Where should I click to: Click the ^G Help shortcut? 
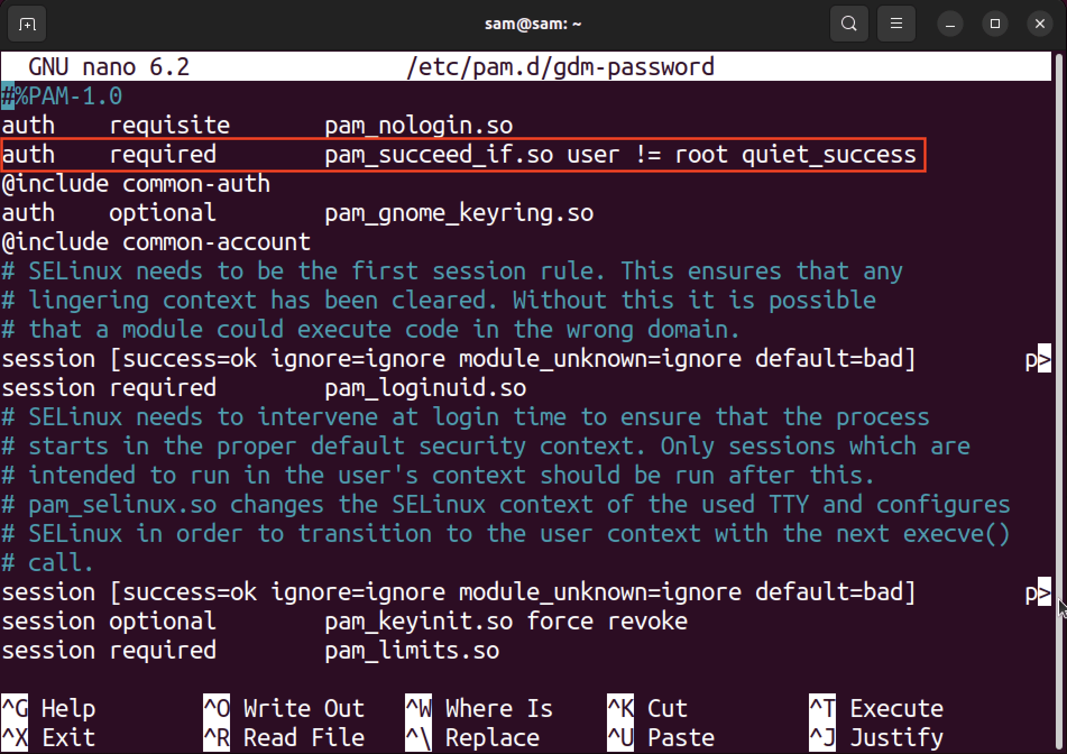[x=49, y=709]
